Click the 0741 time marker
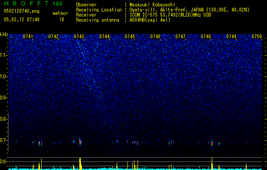Image resolution: width=267 pixels, height=170 pixels. 28,37
